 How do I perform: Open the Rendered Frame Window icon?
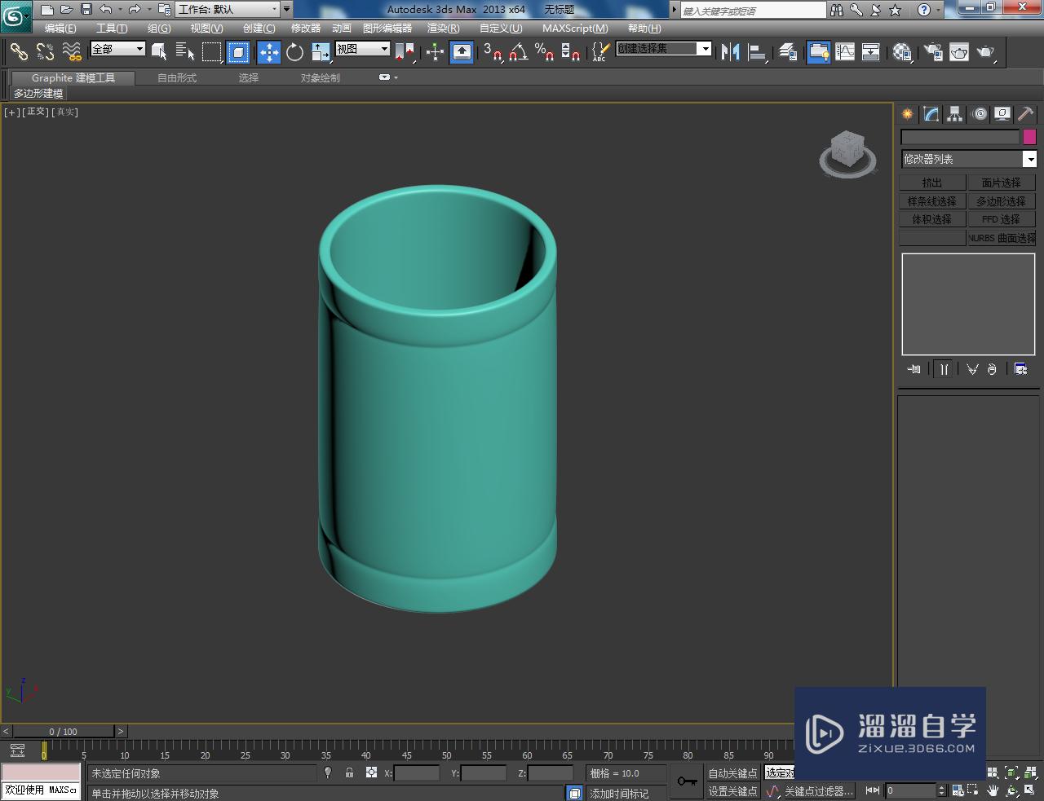click(959, 51)
